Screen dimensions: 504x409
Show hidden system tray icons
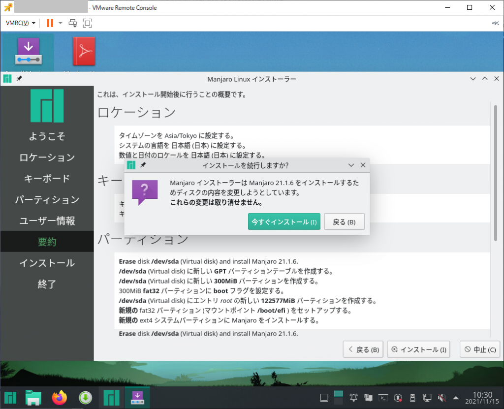[455, 398]
